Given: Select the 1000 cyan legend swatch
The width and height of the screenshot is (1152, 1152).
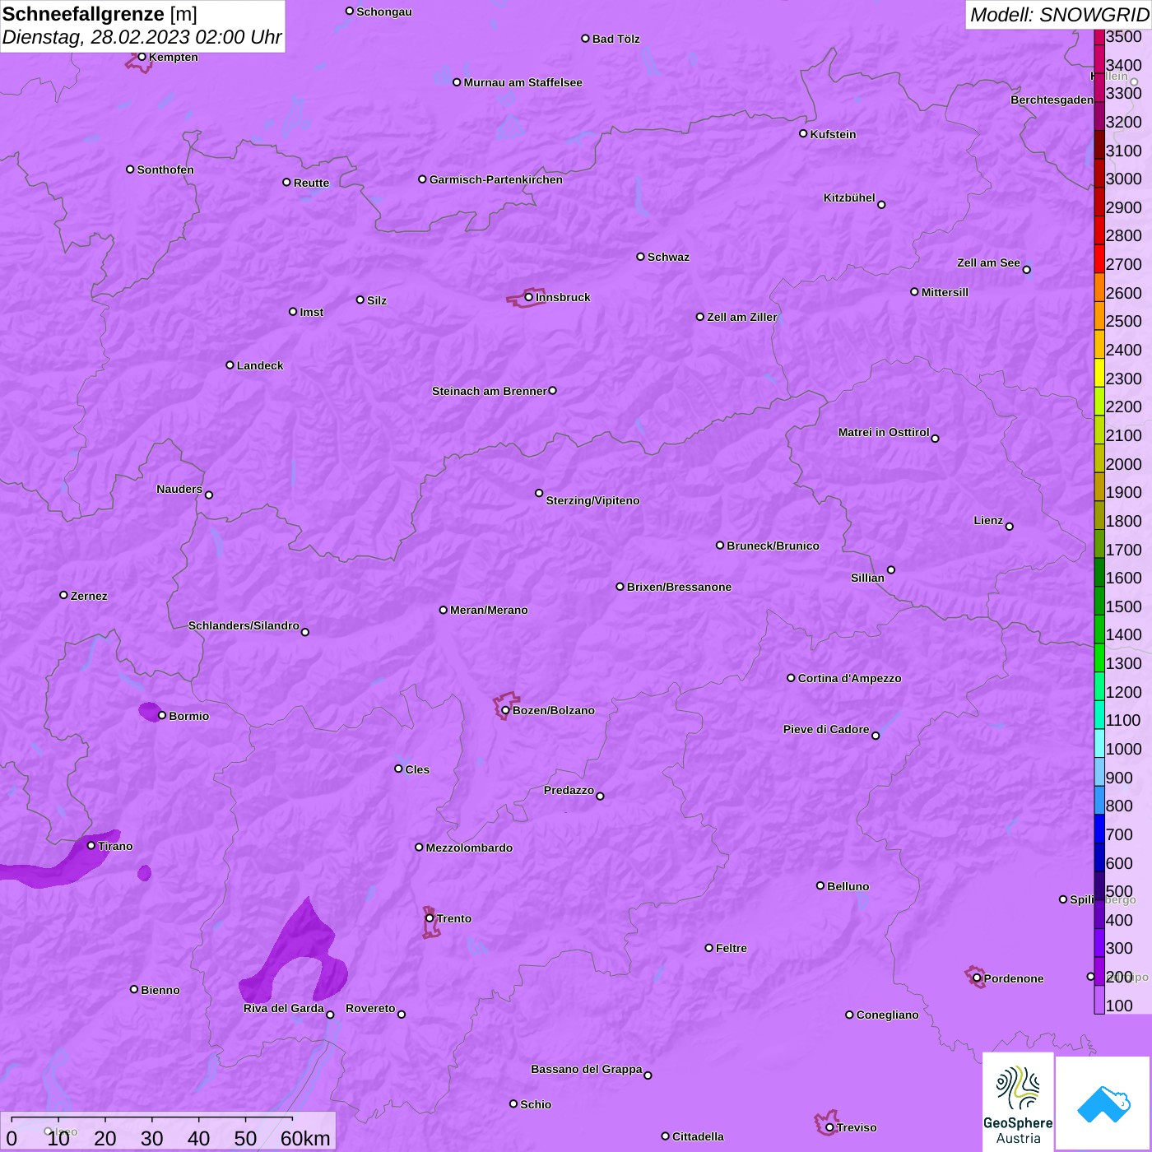Looking at the screenshot, I should click(1099, 743).
